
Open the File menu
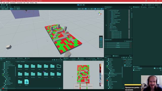[x=1, y=3]
